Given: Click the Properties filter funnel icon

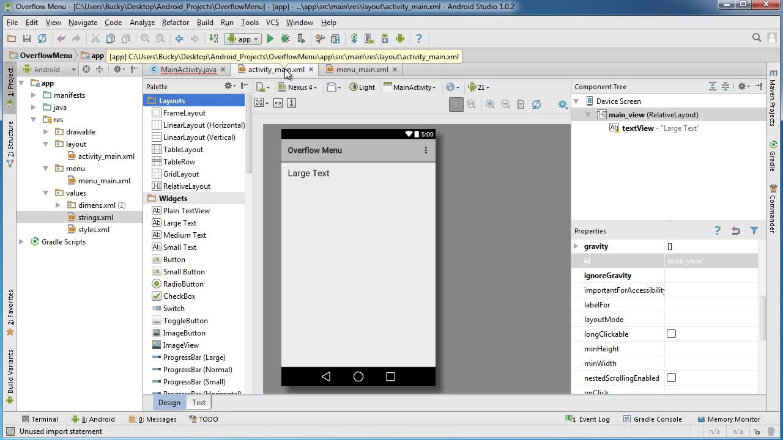Looking at the screenshot, I should (754, 230).
